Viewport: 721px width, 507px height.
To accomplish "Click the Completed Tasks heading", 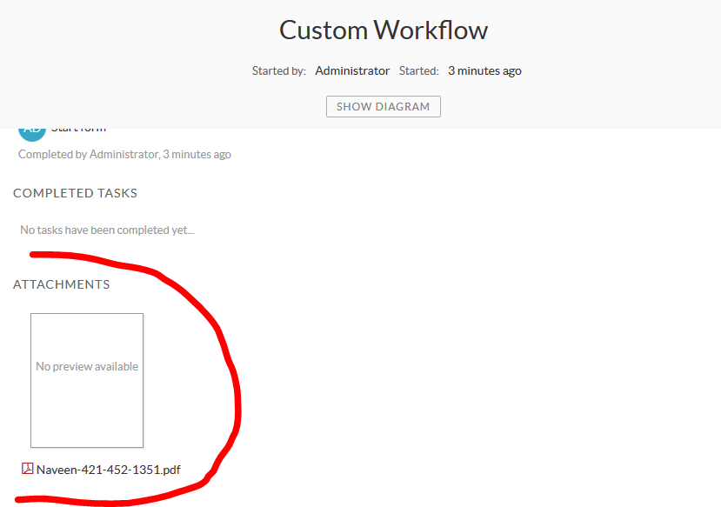I will pyautogui.click(x=76, y=193).
